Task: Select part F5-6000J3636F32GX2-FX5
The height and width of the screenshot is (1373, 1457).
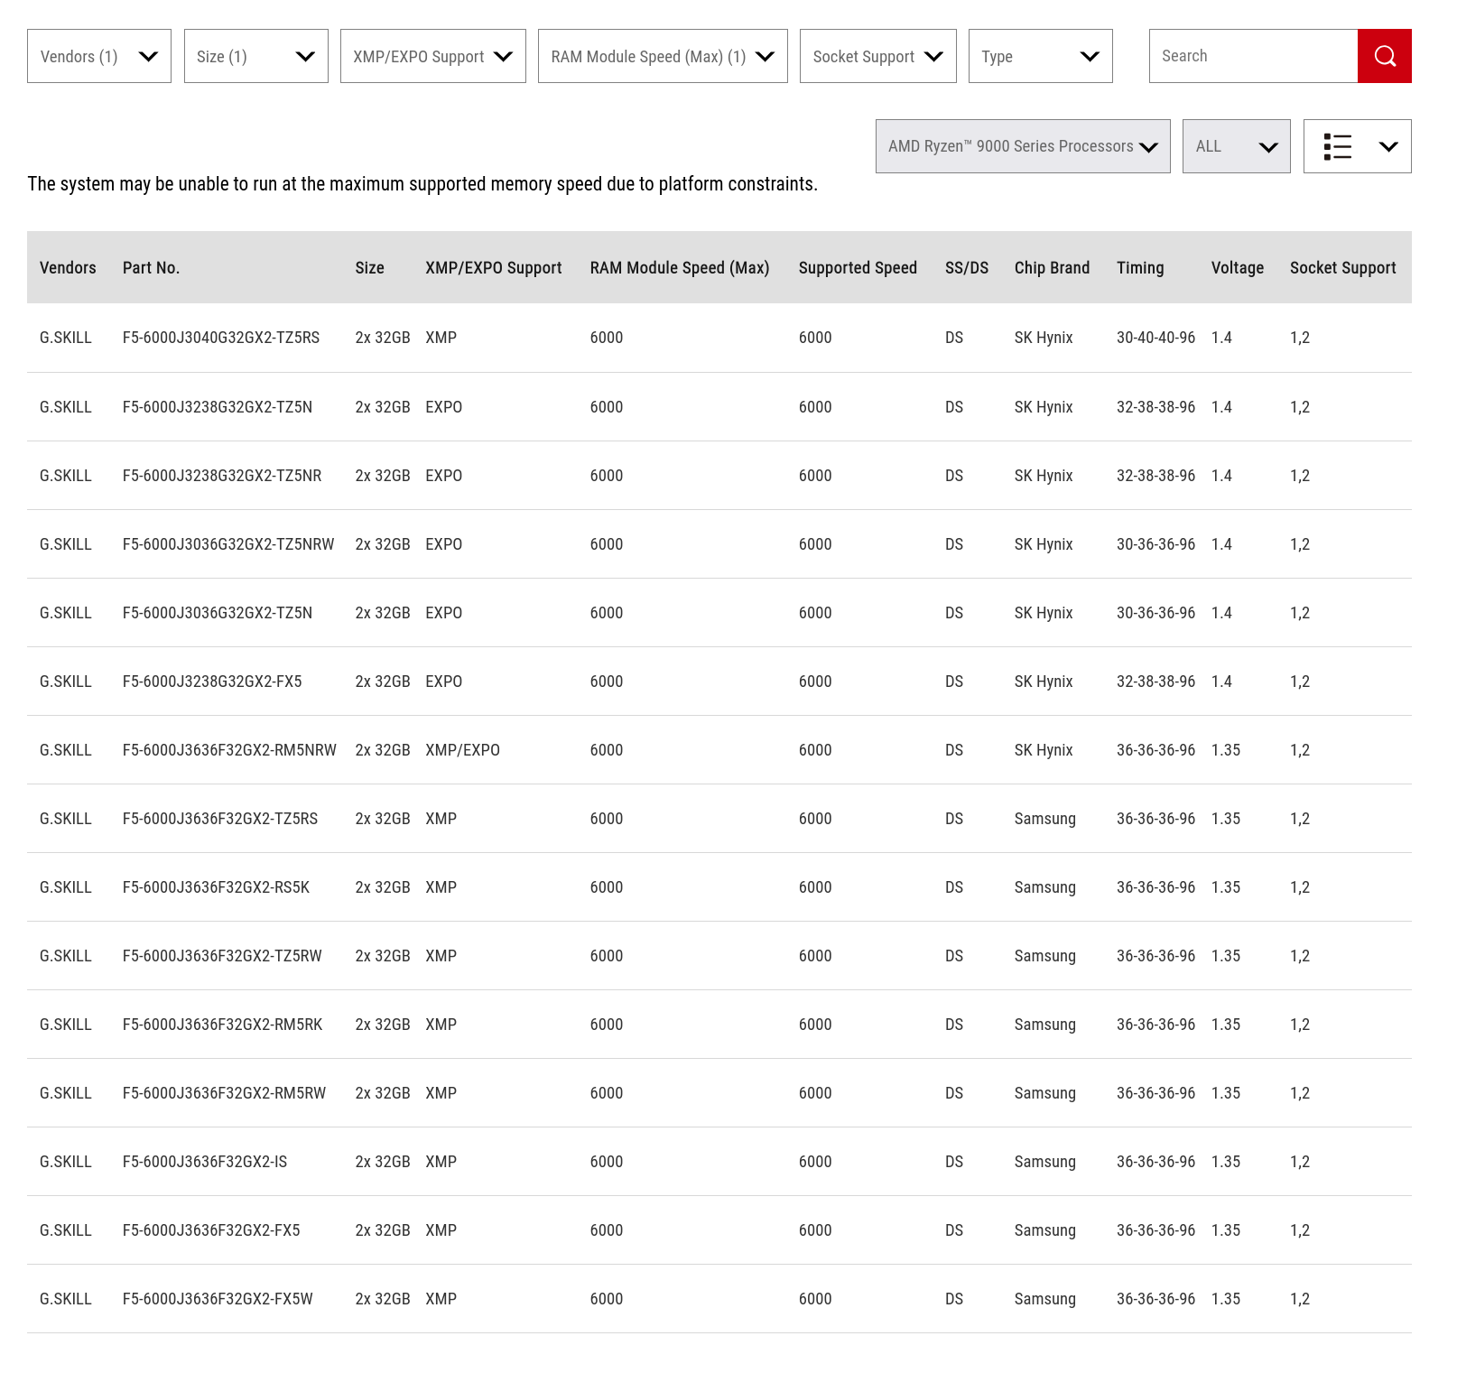Action: 211,1230
